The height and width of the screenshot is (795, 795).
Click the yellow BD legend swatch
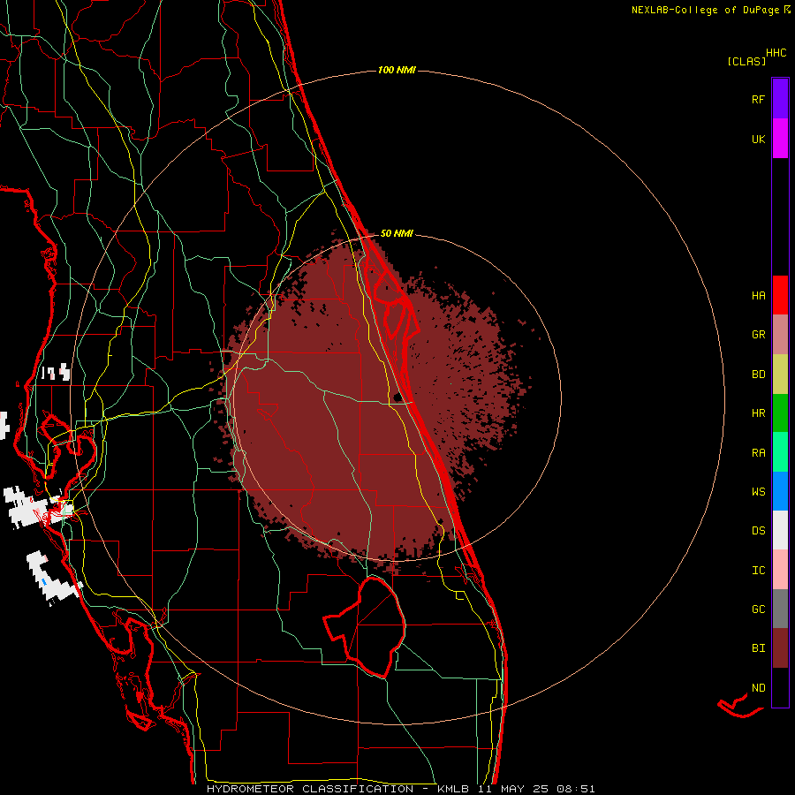(x=780, y=375)
